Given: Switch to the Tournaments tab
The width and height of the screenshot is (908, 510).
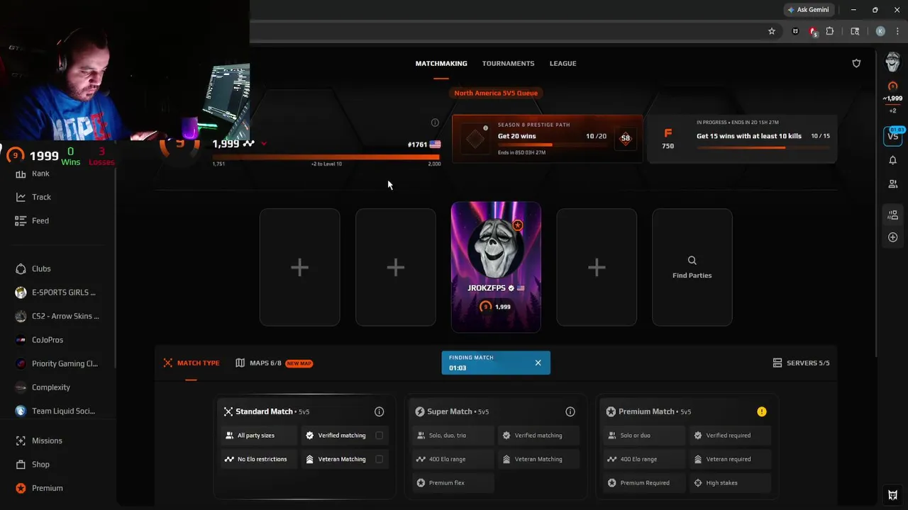Looking at the screenshot, I should [508, 63].
